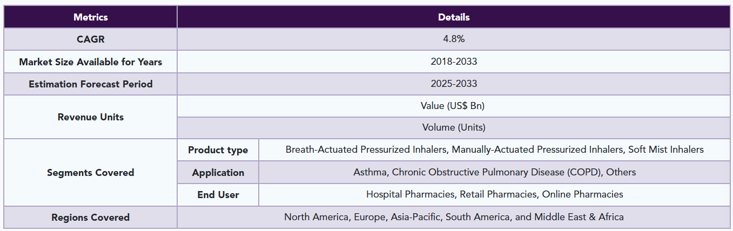This screenshot has width=733, height=231.
Task: Click the Value (US$ Bn) cell
Action: 454,106
